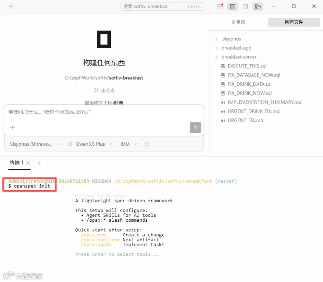Expand the breakfast-server folder
The height and width of the screenshot is (282, 323).
click(239, 57)
